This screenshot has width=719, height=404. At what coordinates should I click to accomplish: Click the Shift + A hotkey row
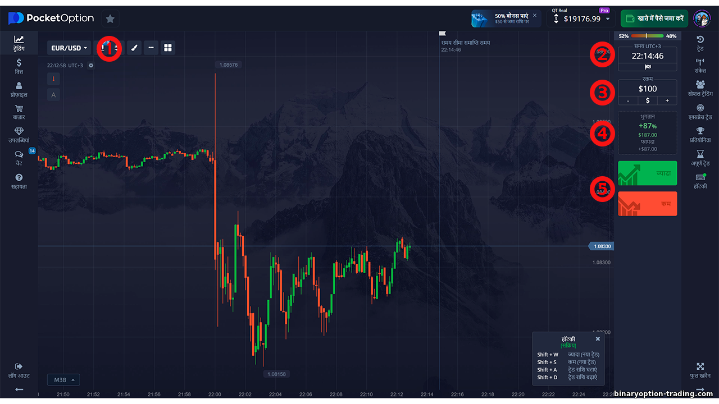(568, 370)
